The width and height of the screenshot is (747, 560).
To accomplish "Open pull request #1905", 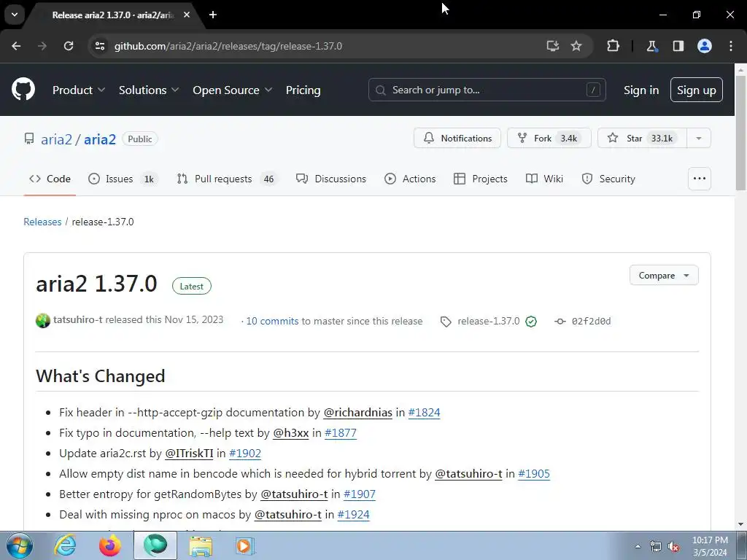I will click(x=533, y=474).
